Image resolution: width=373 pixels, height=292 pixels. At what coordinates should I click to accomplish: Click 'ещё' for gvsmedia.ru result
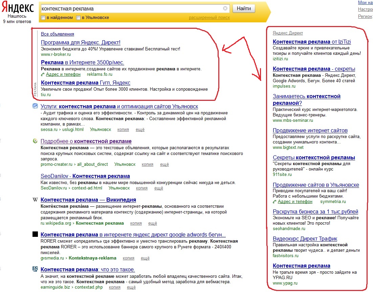tap(145, 258)
